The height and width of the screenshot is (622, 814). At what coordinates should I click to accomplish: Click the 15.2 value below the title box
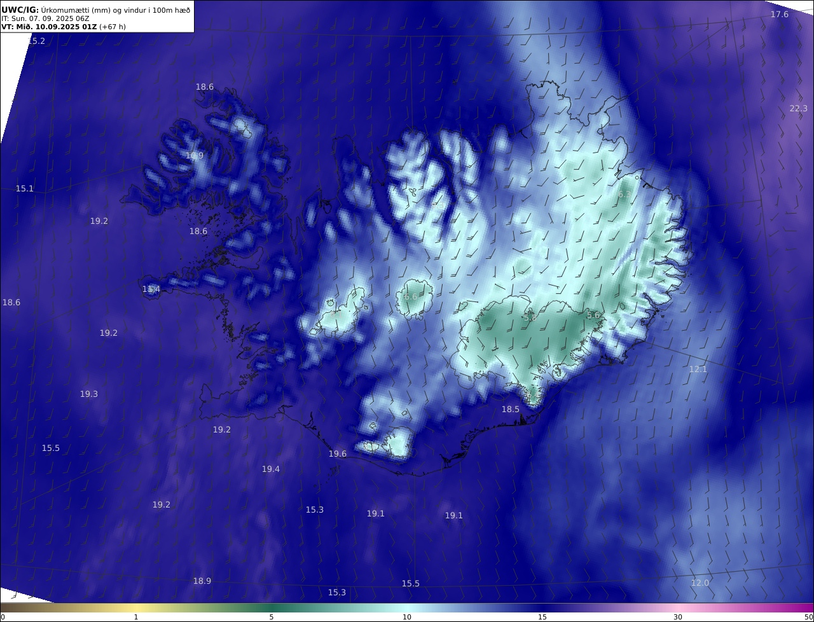point(36,41)
